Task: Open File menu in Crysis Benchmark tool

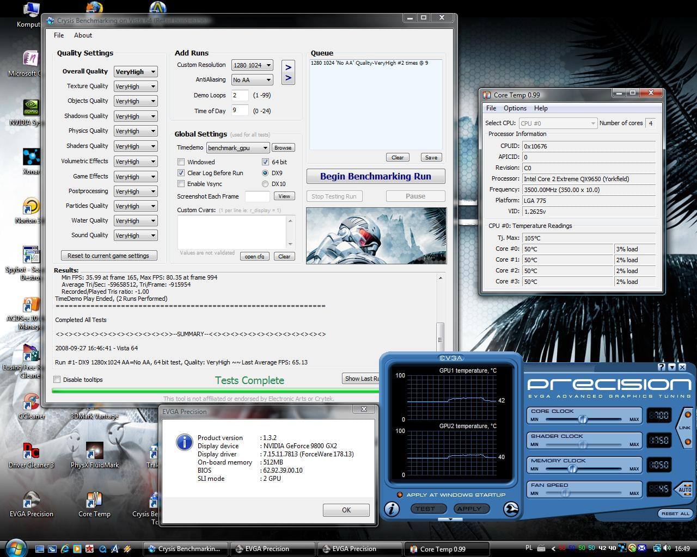Action: tap(59, 35)
